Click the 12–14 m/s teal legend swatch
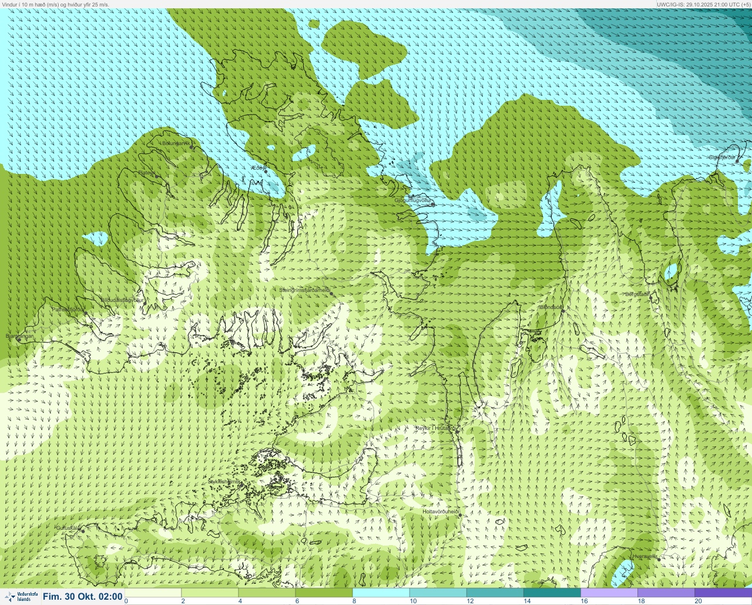The image size is (752, 605). click(x=495, y=593)
